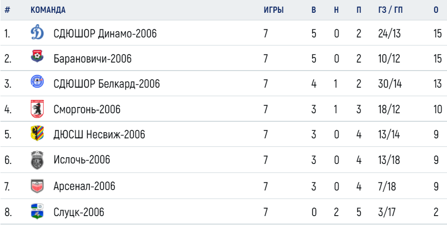Click the КОМАНДА column header
Screen dimensions: 447x226
pyautogui.click(x=48, y=10)
